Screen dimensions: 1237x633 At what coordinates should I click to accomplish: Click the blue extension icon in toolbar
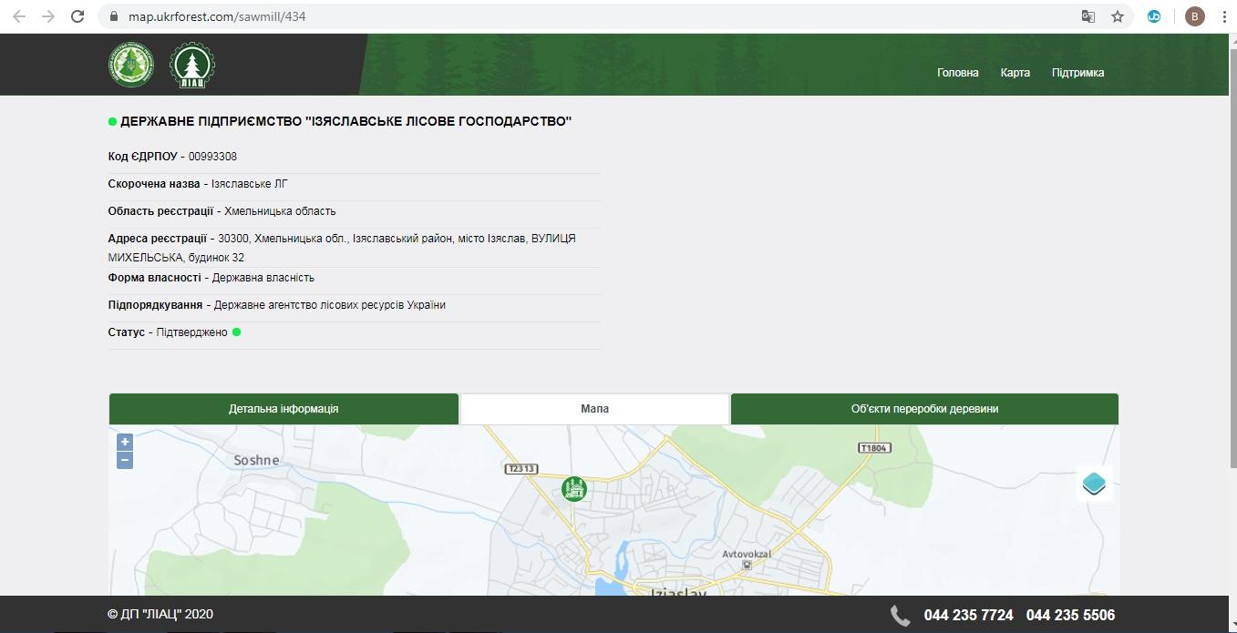pos(1154,16)
